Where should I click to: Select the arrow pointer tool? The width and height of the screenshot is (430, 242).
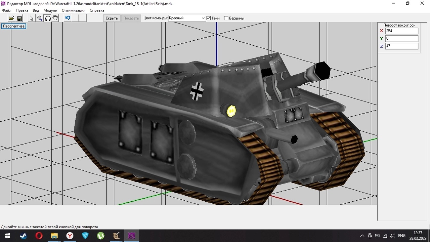pos(32,18)
